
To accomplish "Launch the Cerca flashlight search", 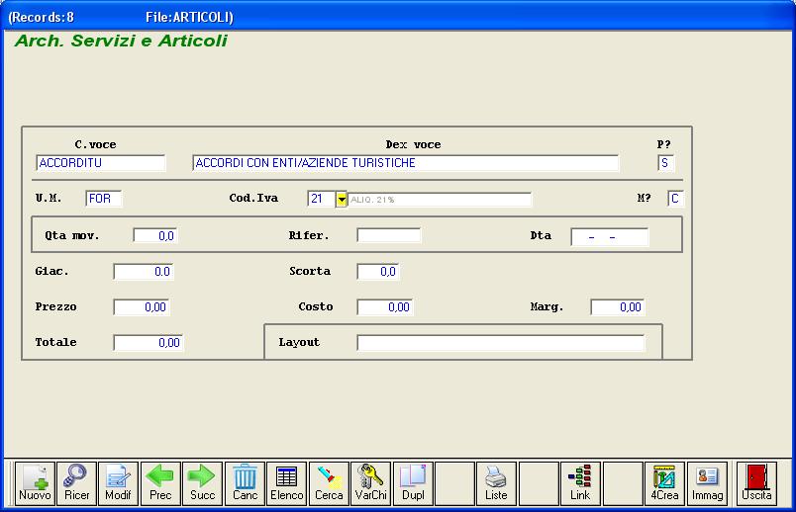I will (x=329, y=483).
